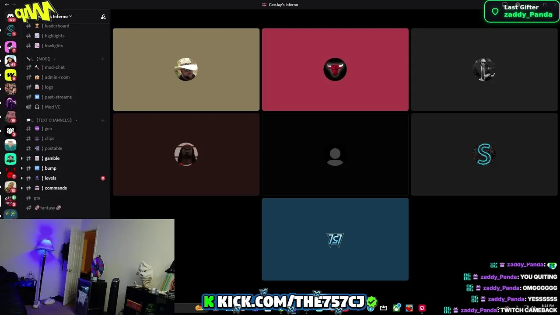Open the logs channel
This screenshot has width=560, height=315.
click(65, 87)
